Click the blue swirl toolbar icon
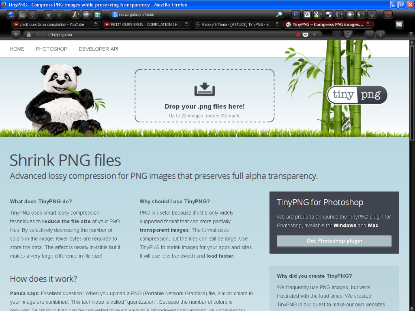This screenshot has height=311, width=415. [296, 15]
